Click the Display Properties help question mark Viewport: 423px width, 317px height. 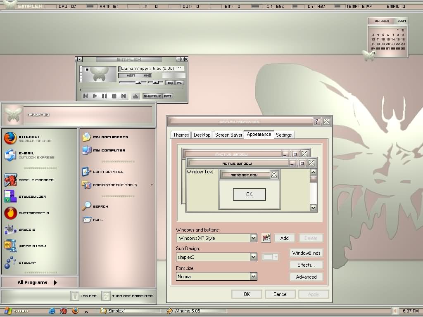pyautogui.click(x=317, y=122)
